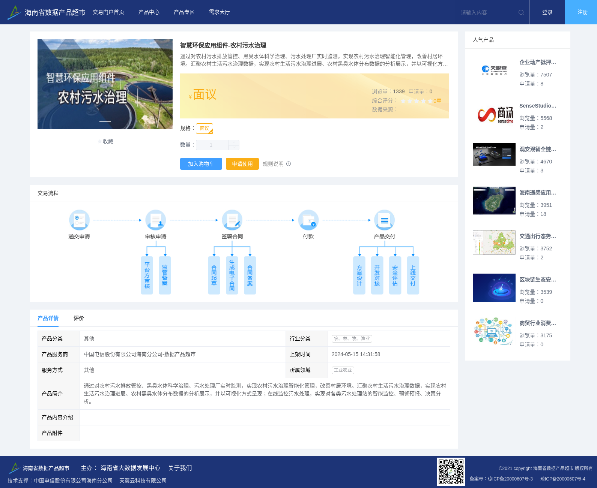Image resolution: width=597 pixels, height=488 pixels.
Task: Click the 综合评分 star rating
Action: coord(416,101)
